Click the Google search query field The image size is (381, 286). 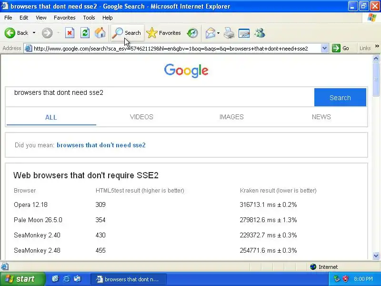point(160,97)
